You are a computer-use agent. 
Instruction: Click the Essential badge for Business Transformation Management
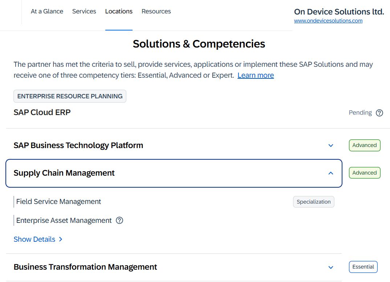point(363,267)
